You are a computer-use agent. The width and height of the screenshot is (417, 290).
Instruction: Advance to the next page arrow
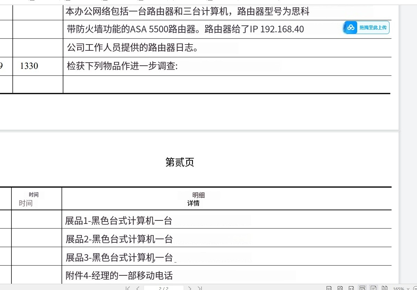[190, 288]
